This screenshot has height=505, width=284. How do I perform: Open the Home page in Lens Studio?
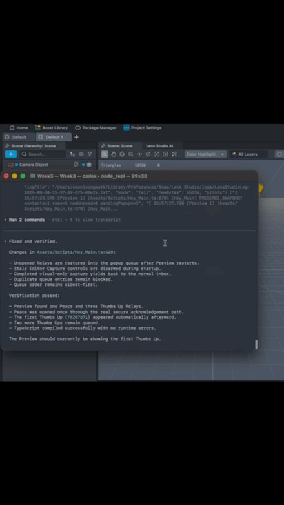18,127
